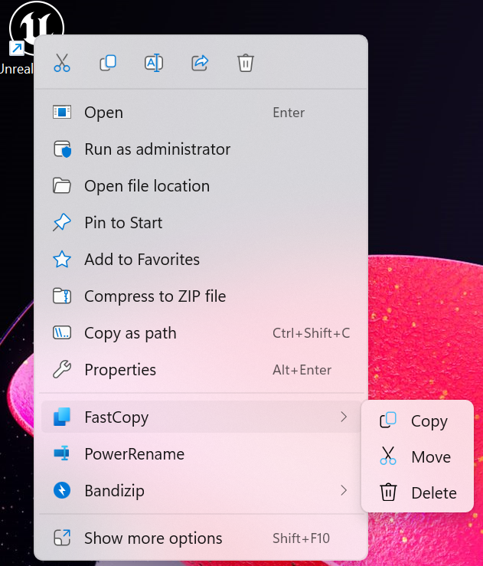
Task: Click the Enter shortcut hint text
Action: pos(289,113)
